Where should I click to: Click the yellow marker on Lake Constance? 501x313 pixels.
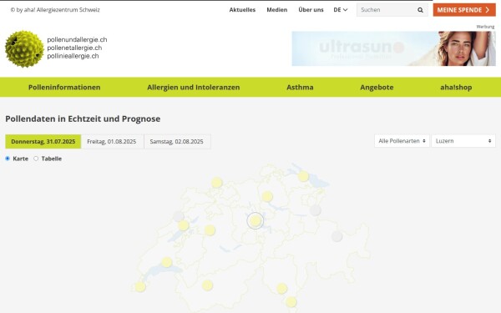(x=303, y=176)
